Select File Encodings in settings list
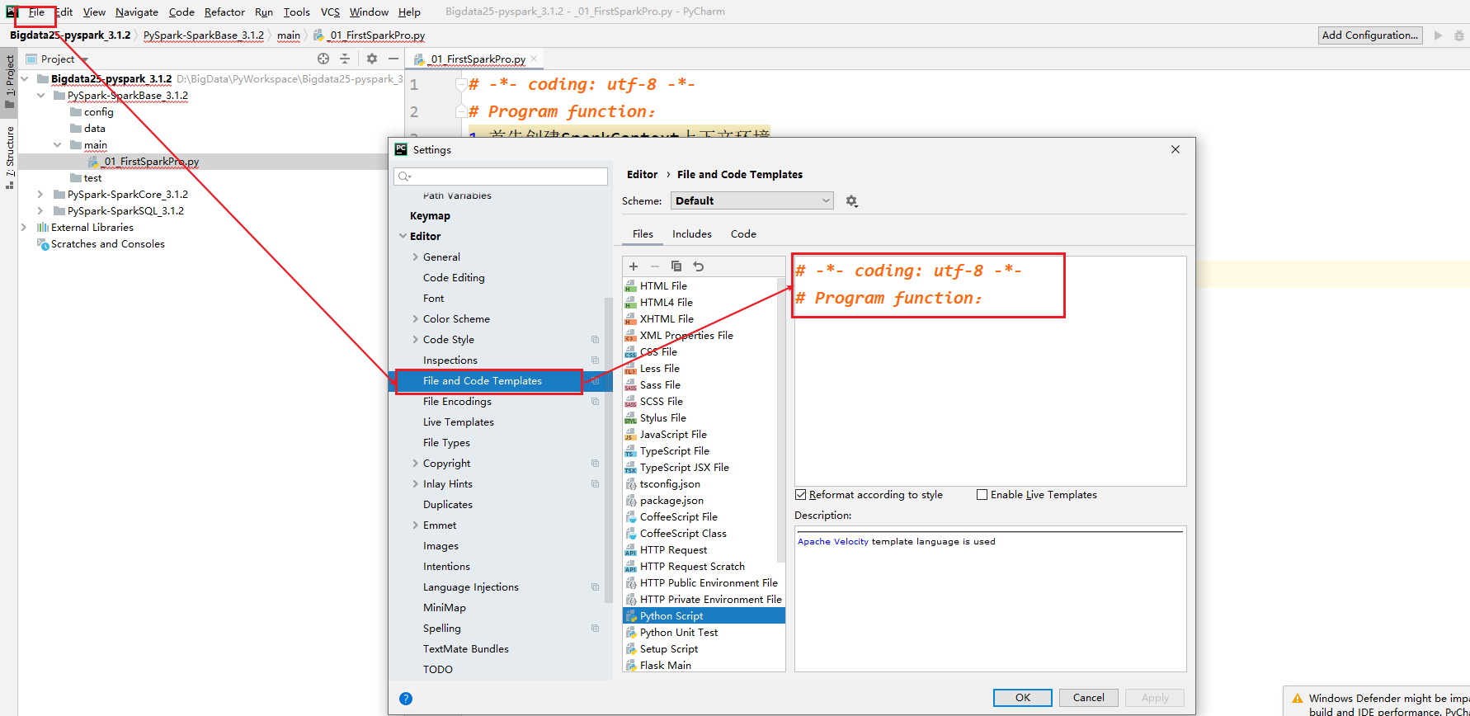1470x716 pixels. pyautogui.click(x=457, y=402)
